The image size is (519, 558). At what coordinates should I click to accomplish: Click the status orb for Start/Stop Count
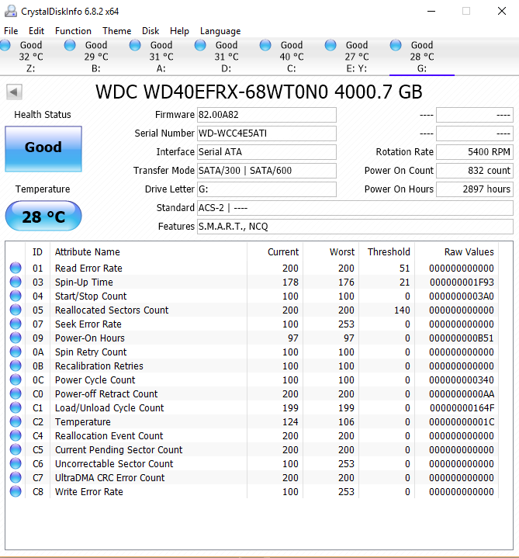click(16, 296)
